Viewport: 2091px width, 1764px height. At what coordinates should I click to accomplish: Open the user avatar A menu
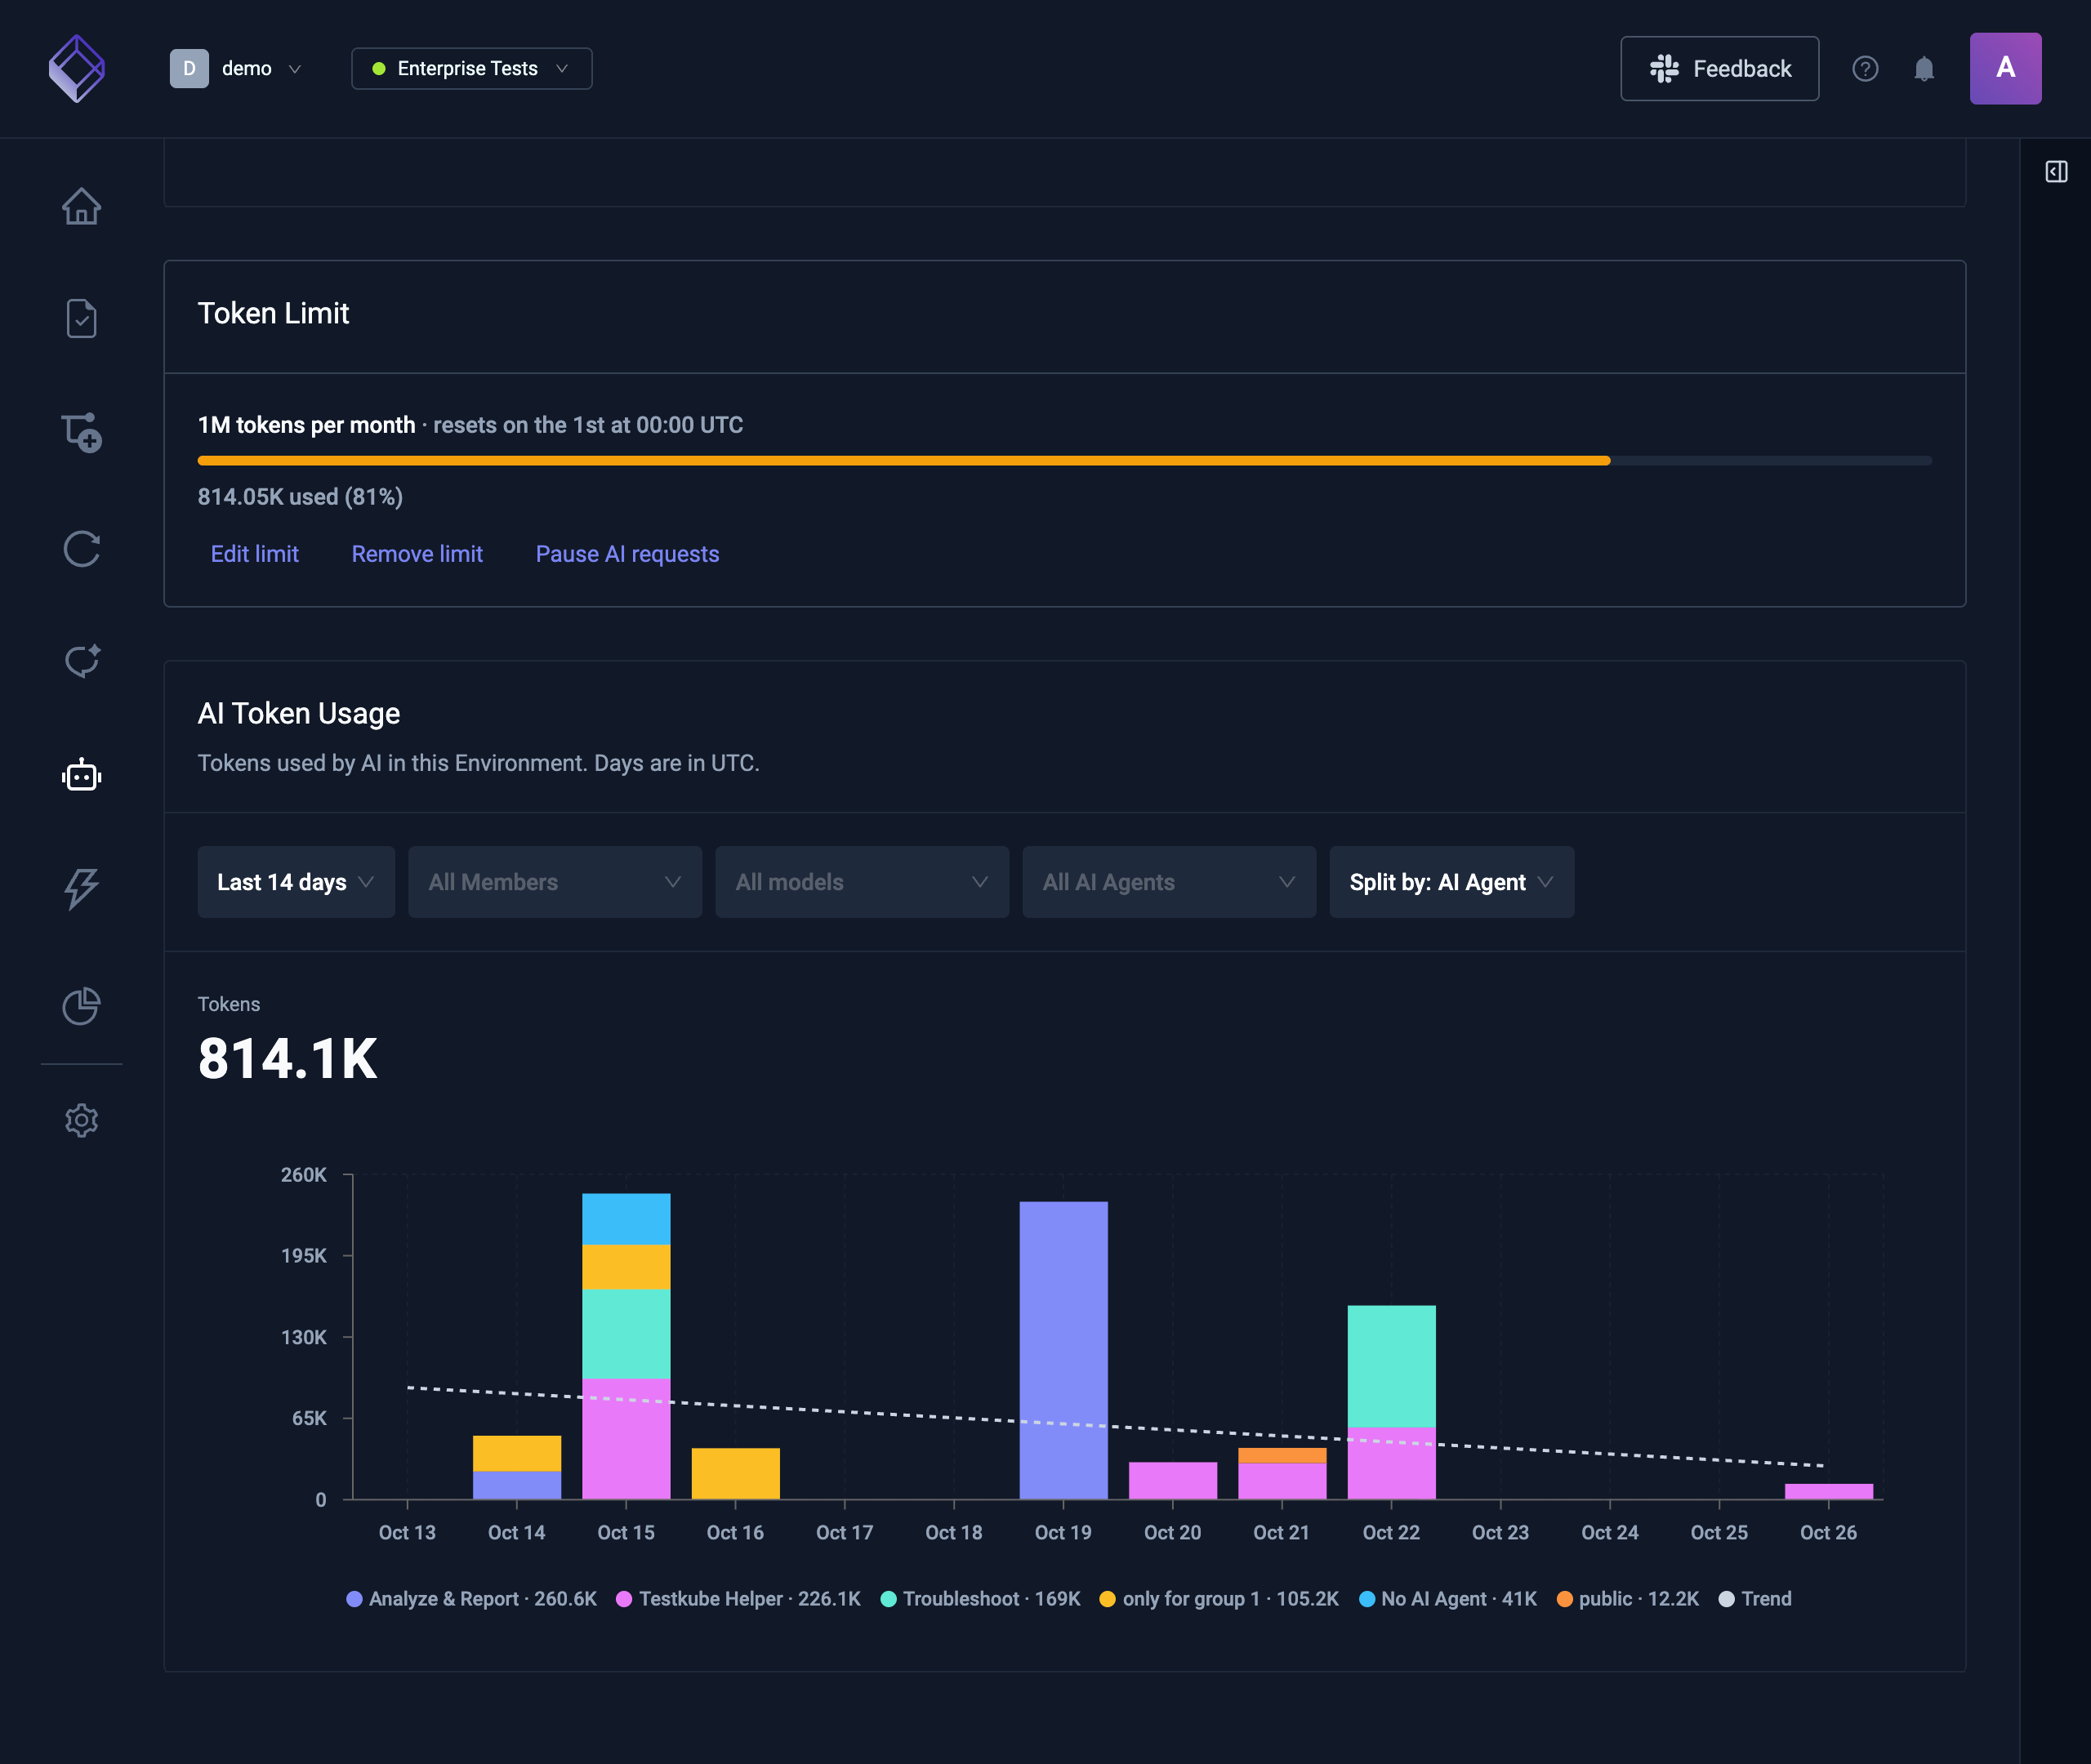2005,68
